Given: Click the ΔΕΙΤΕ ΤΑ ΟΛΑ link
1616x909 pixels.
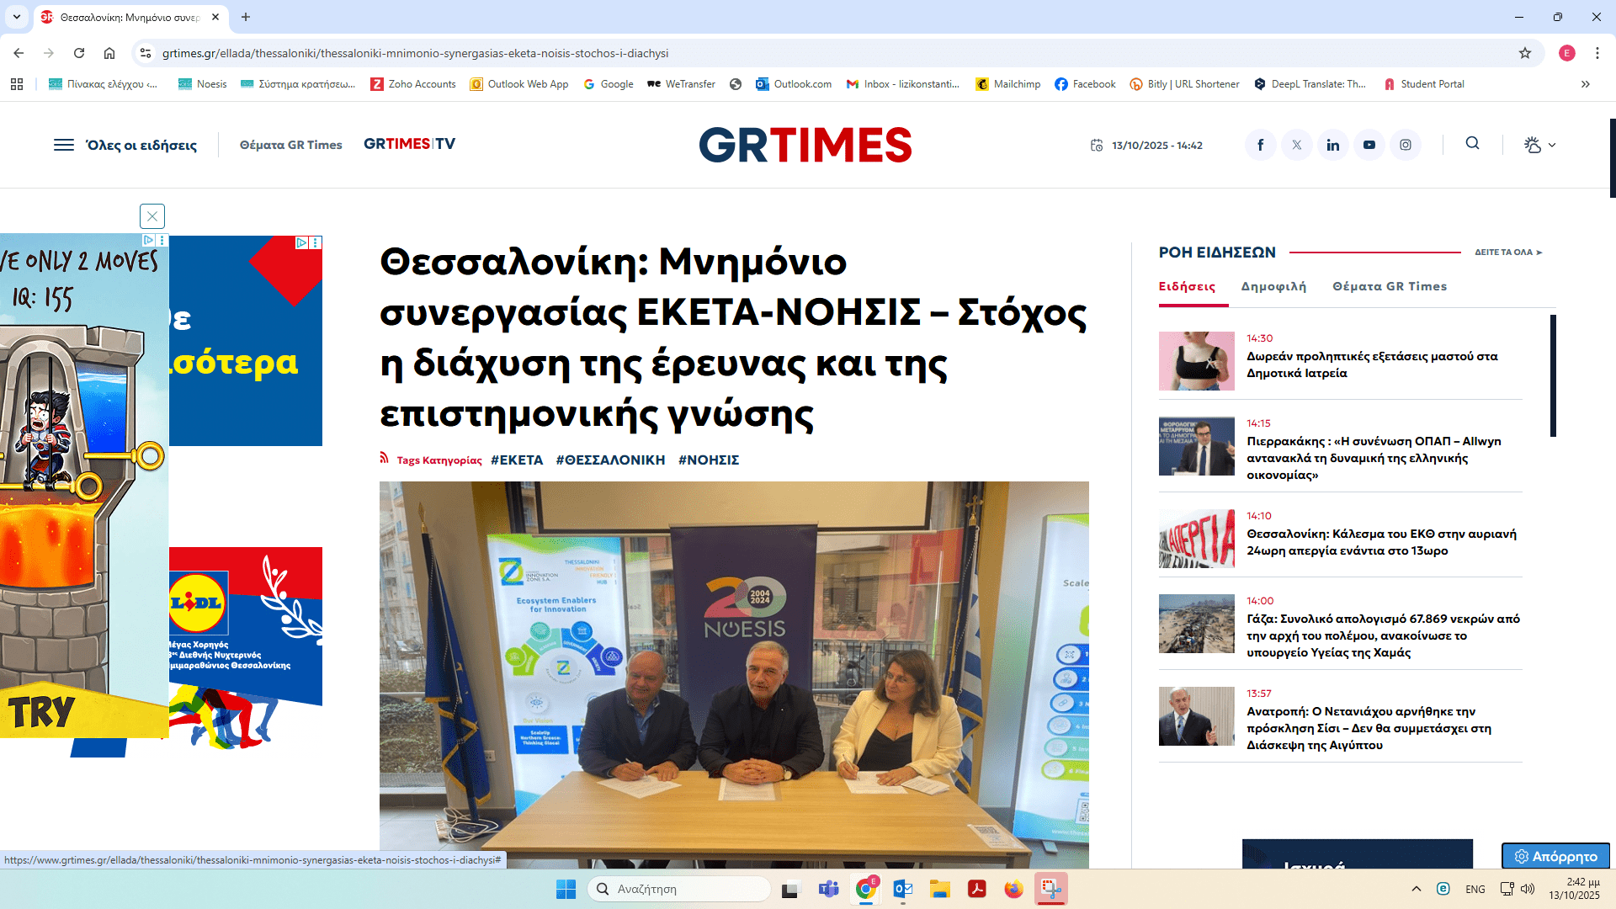Looking at the screenshot, I should pyautogui.click(x=1507, y=252).
